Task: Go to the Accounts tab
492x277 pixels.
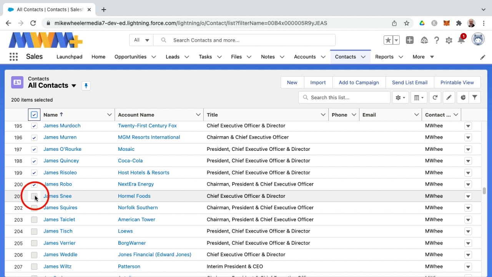Action: coord(305,57)
